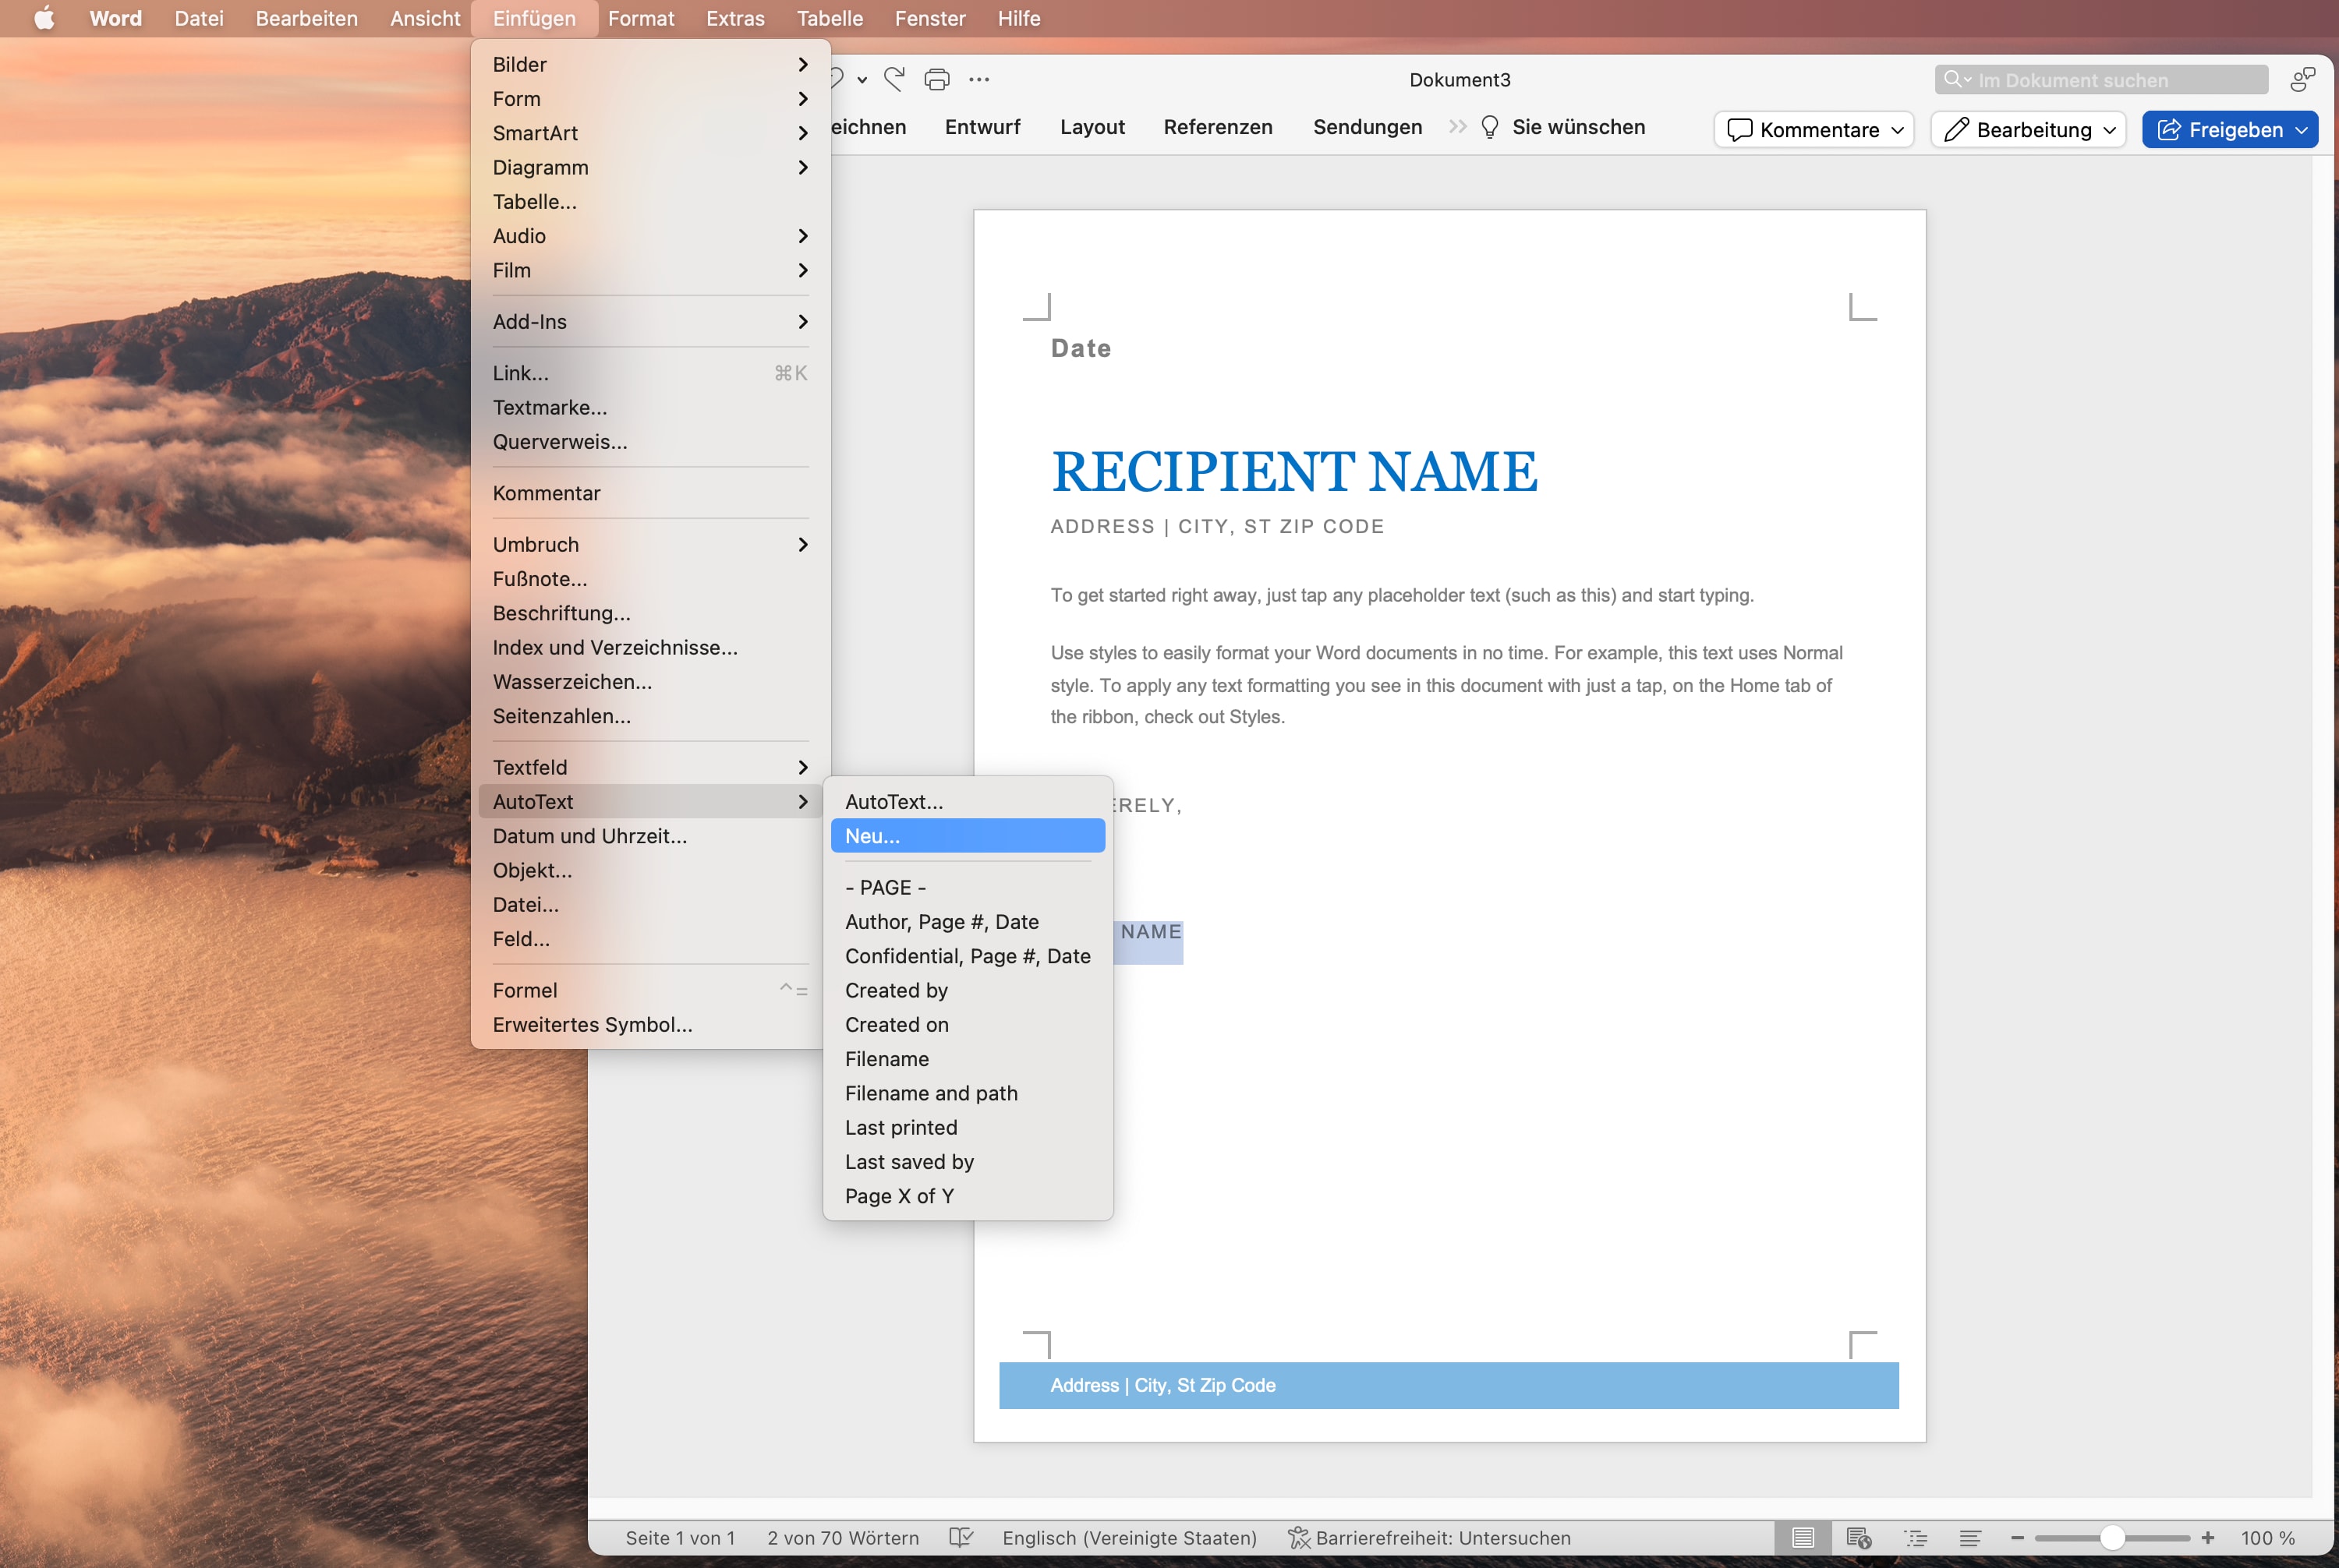Viewport: 2339px width, 1568px height.
Task: Click the AutoText Last printed option
Action: tap(900, 1127)
